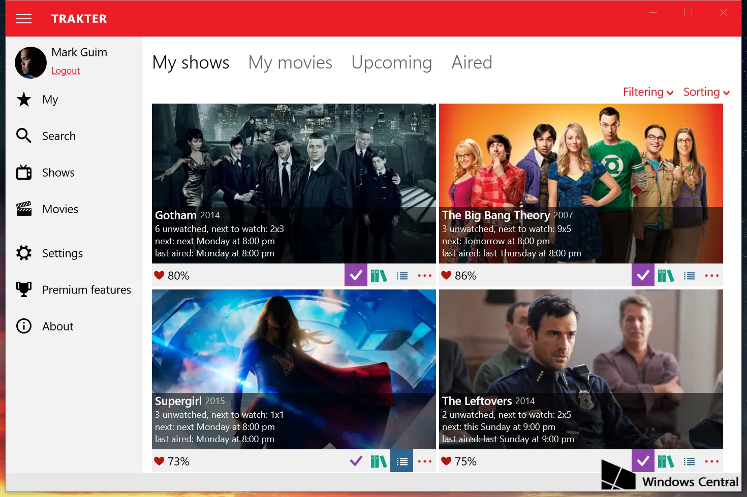Viewport: 747px width, 497px height.
Task: Expand the Filtering dropdown
Action: [648, 92]
